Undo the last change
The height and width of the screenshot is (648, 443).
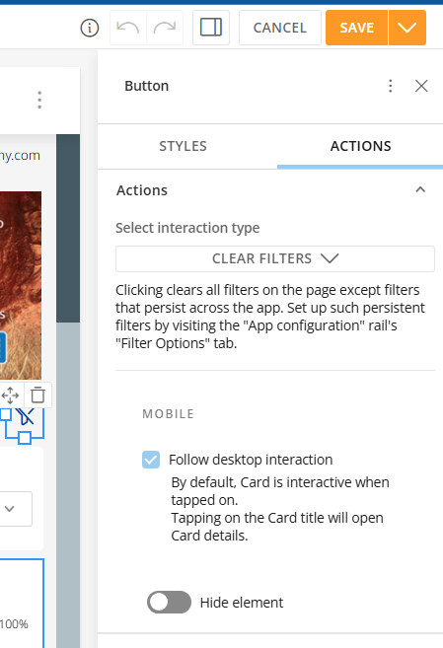tap(128, 28)
